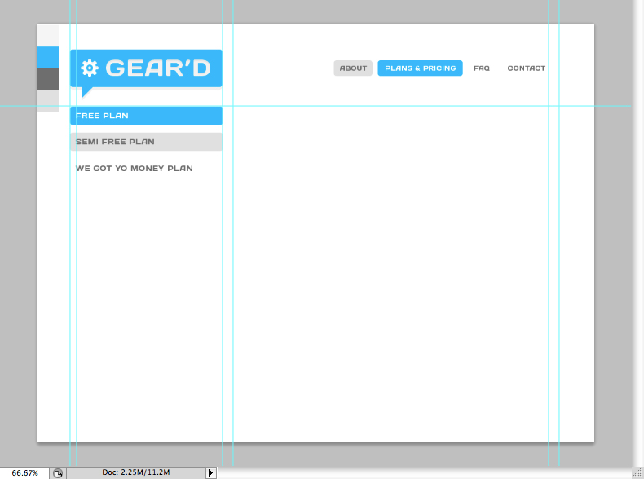
Task: Click the blue color swatch on the canvas
Action: pyautogui.click(x=48, y=58)
